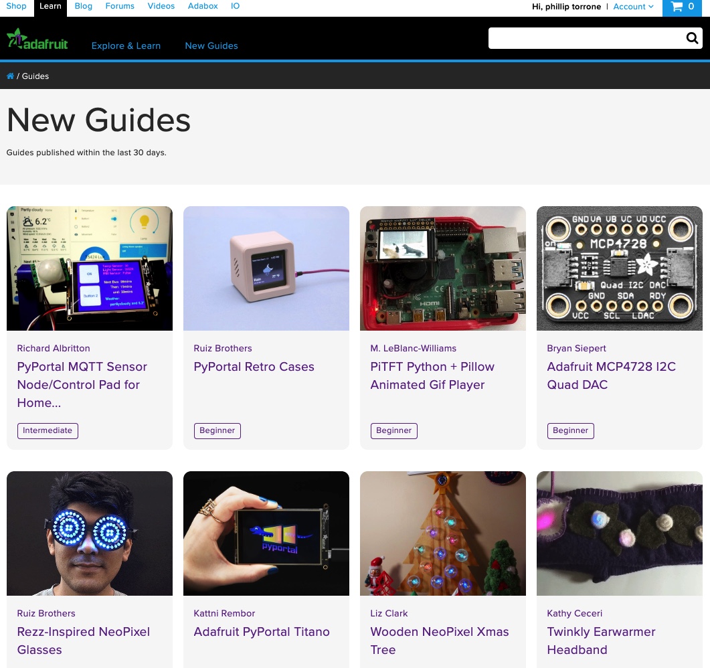Click New Guides navigation link

211,46
